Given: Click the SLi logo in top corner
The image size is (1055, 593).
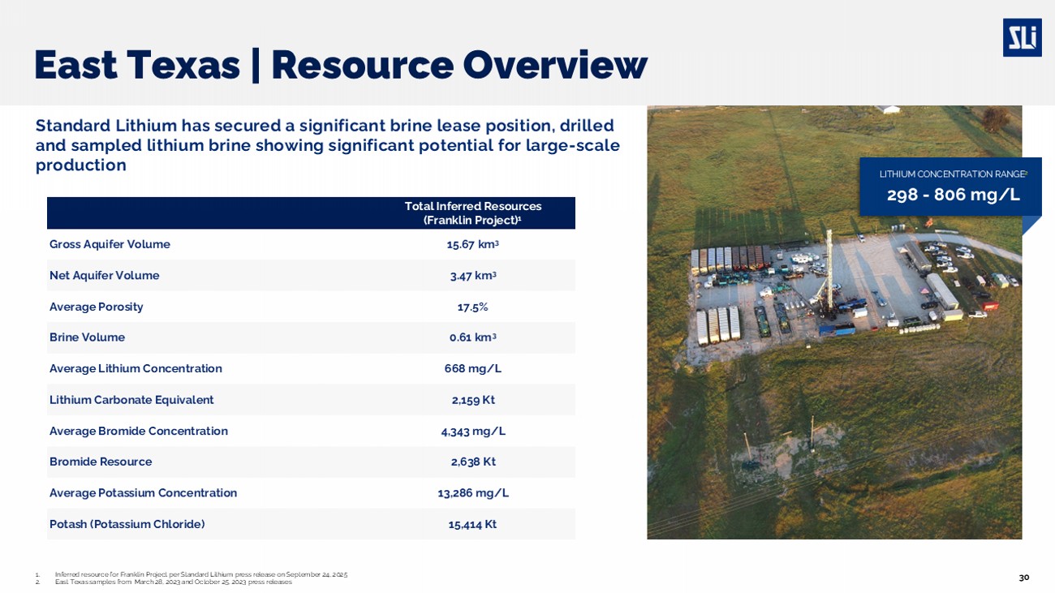Looking at the screenshot, I should 1022,38.
